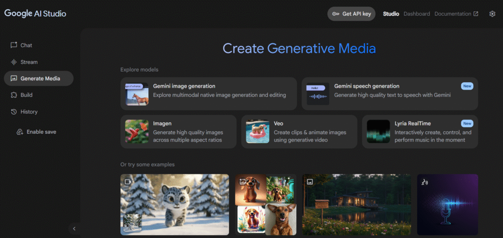Click the image icon on forest cabin example
The image size is (503, 238).
tap(310, 182)
